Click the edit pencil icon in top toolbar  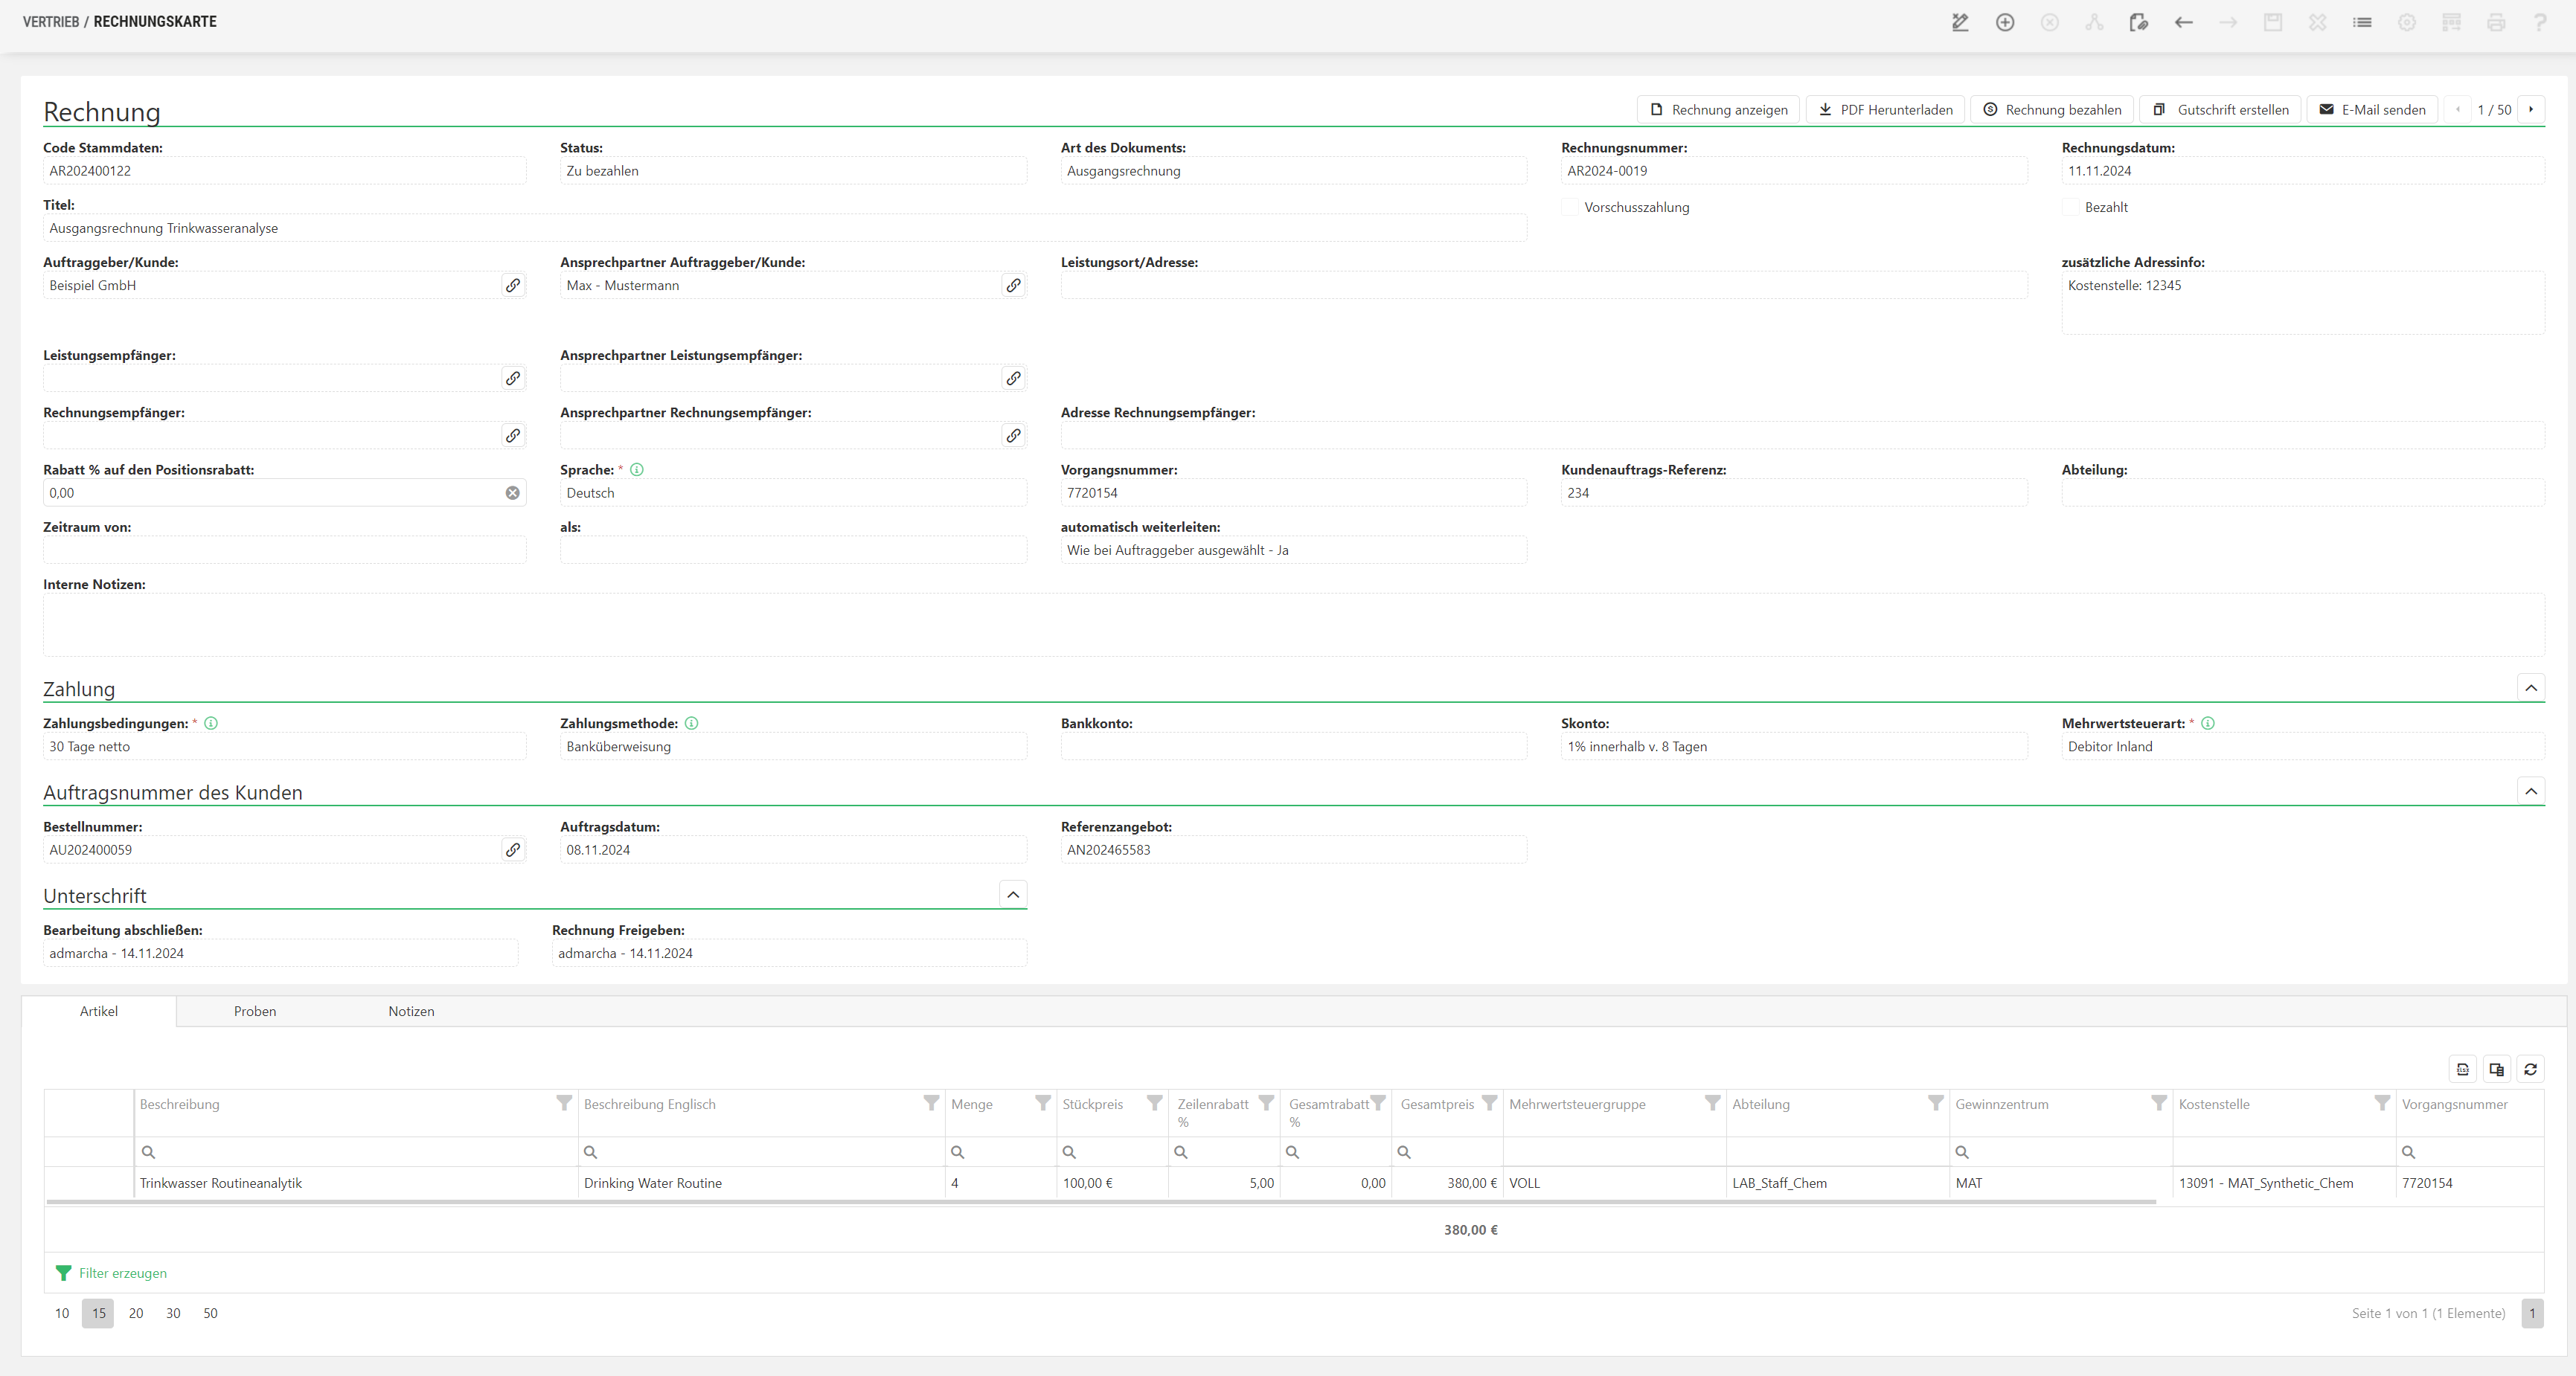[x=1960, y=22]
